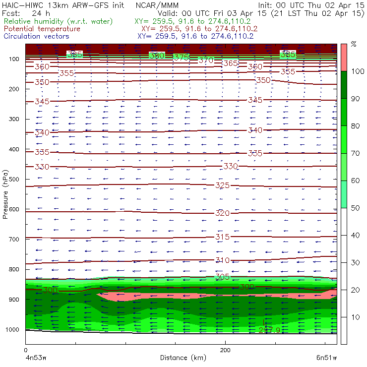
Task: Click the '200' distance axis tick label
Action: [x=225, y=350]
